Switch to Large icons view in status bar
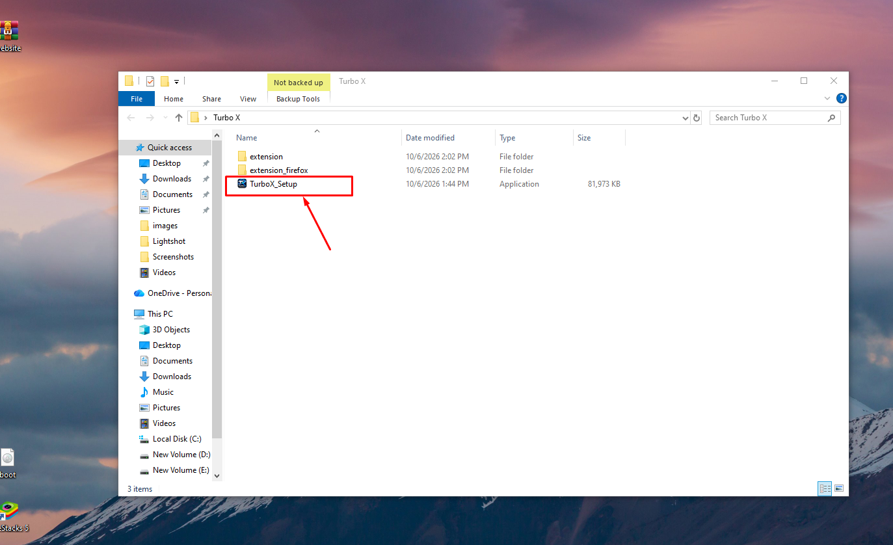 pyautogui.click(x=839, y=488)
